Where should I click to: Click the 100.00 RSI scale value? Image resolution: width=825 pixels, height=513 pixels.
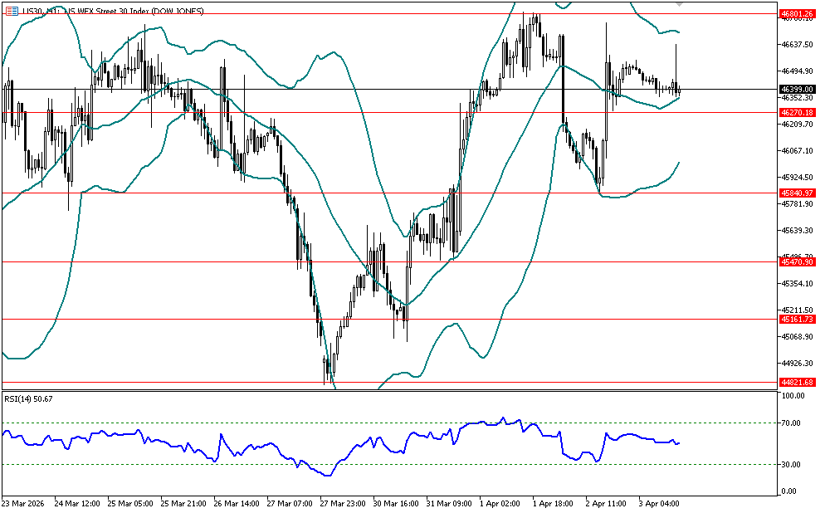click(793, 397)
